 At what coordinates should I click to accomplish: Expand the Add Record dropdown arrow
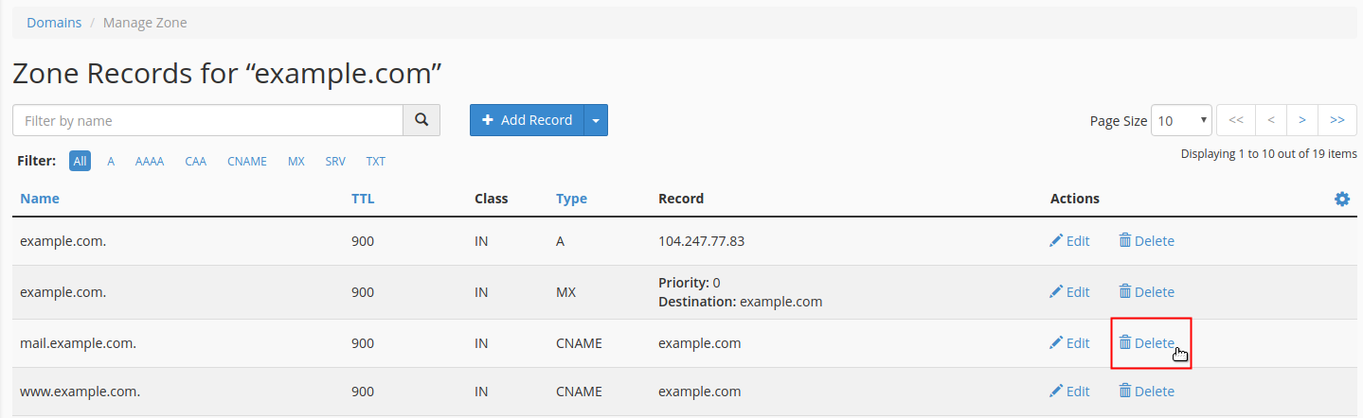click(x=596, y=120)
